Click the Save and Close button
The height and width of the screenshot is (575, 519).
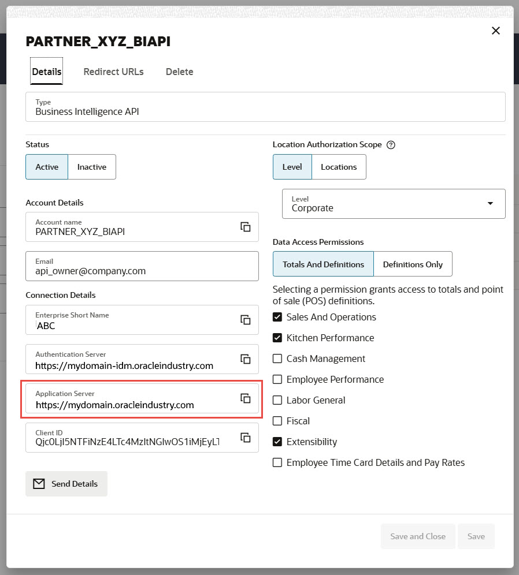pos(417,536)
